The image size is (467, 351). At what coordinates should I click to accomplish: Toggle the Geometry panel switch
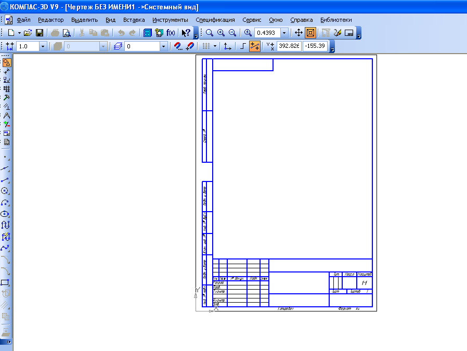(x=7, y=62)
